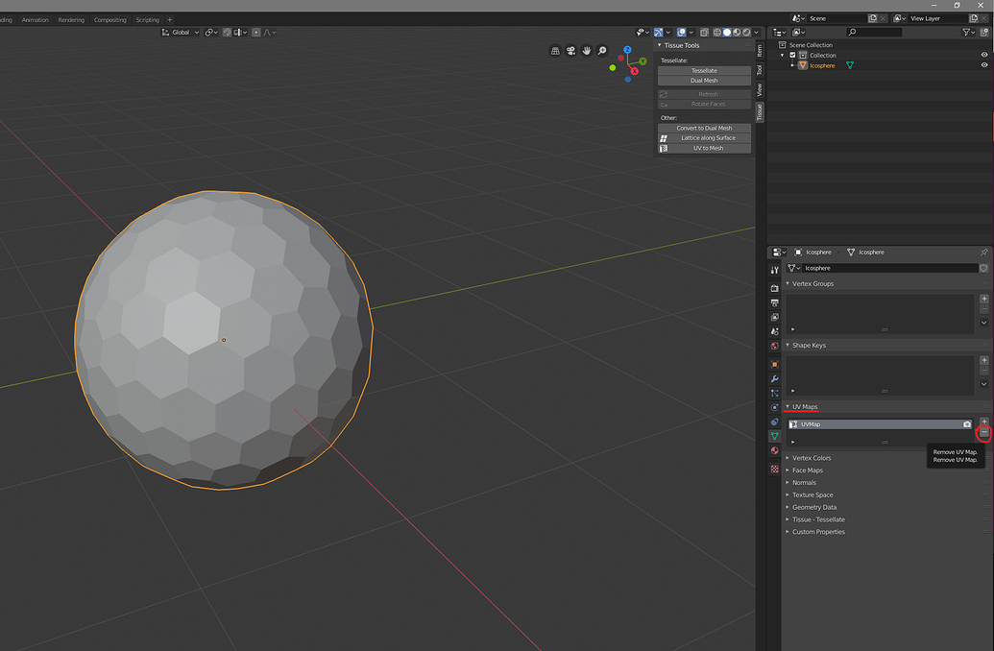Click the new scene icon beside Scene
994x651 pixels.
[x=872, y=18]
